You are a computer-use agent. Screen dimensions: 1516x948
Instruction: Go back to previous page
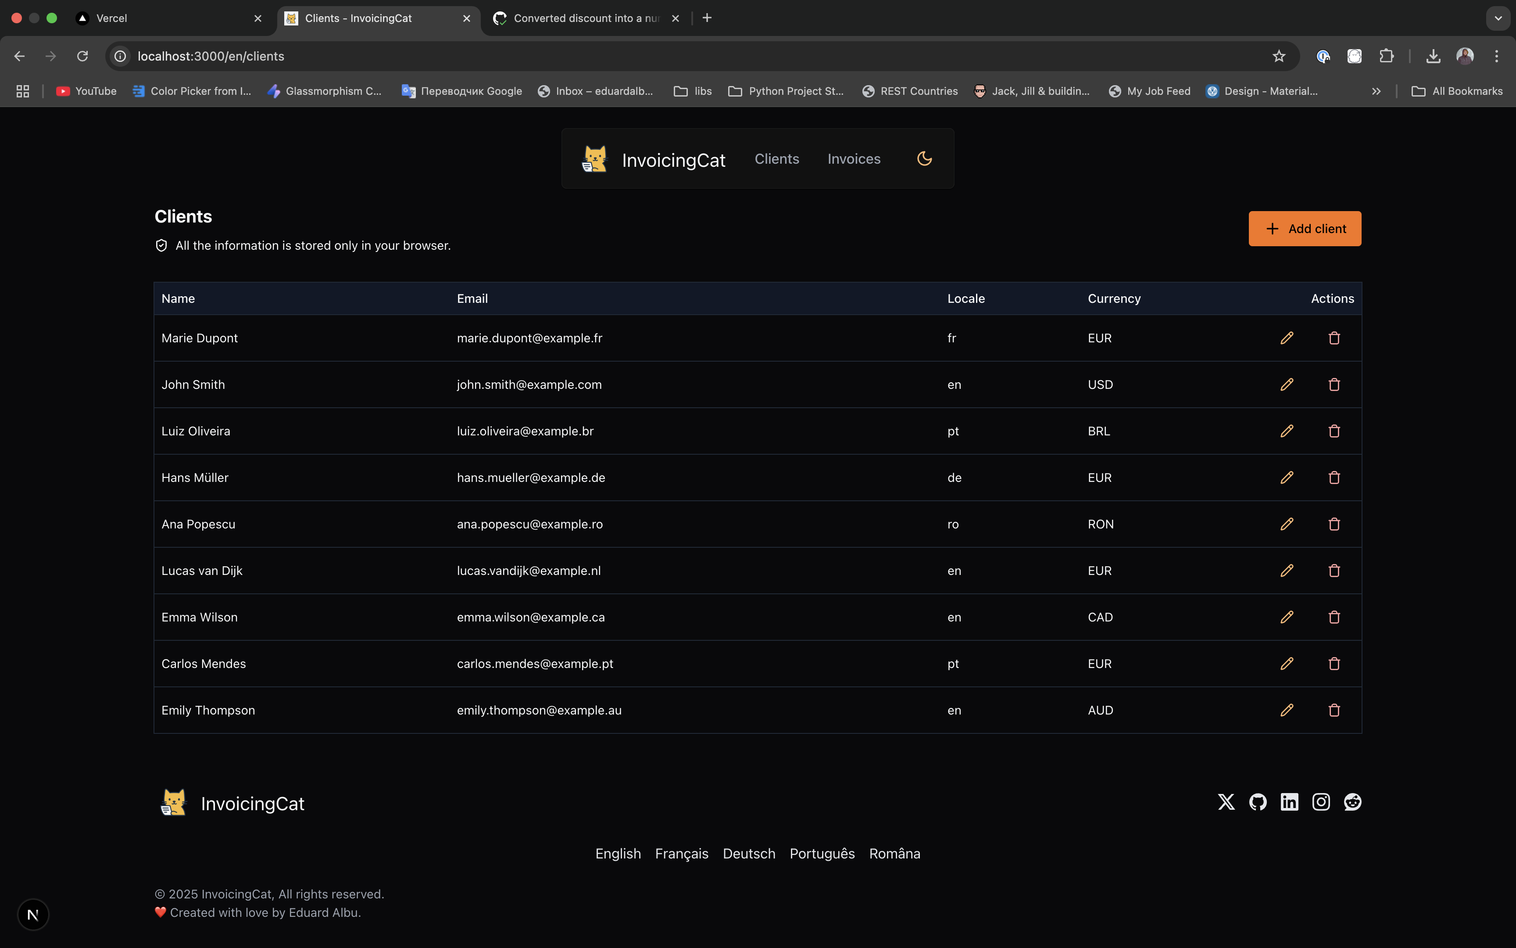tap(19, 57)
